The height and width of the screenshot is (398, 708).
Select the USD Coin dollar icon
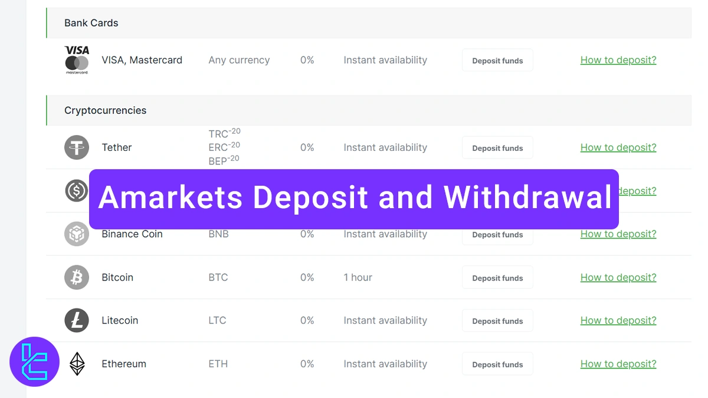pos(77,190)
